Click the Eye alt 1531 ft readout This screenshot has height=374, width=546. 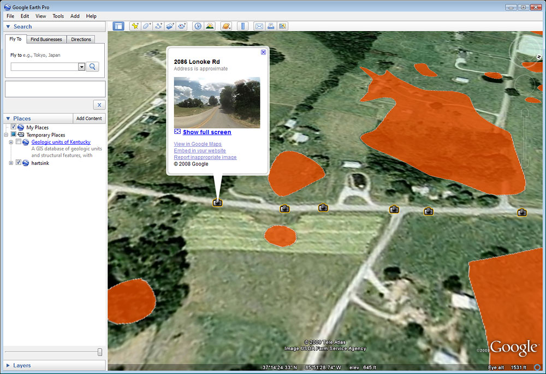tap(507, 367)
